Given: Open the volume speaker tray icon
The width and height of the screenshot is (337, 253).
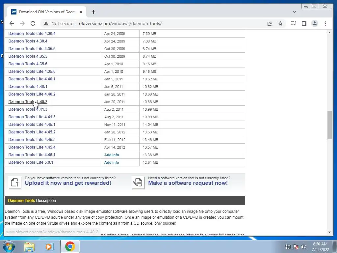Looking at the screenshot, I should tap(304, 247).
